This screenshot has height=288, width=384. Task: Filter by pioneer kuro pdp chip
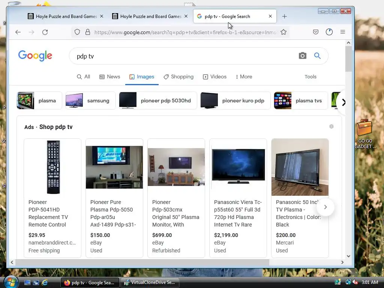point(235,100)
